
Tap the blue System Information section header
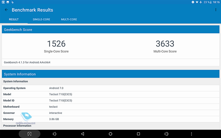click(110, 74)
